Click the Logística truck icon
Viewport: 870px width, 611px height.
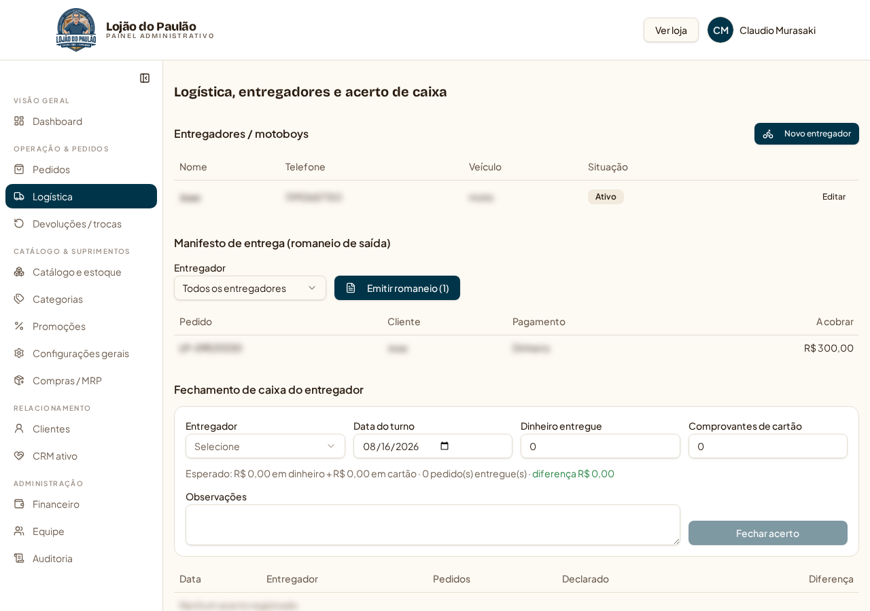pos(19,196)
